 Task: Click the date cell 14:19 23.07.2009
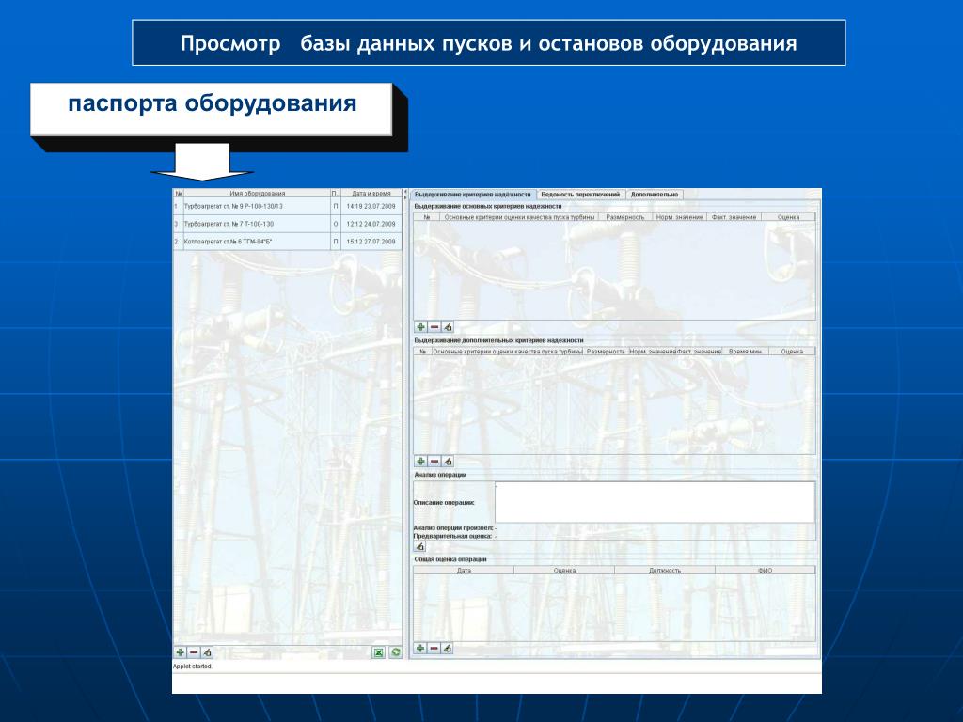[x=371, y=206]
